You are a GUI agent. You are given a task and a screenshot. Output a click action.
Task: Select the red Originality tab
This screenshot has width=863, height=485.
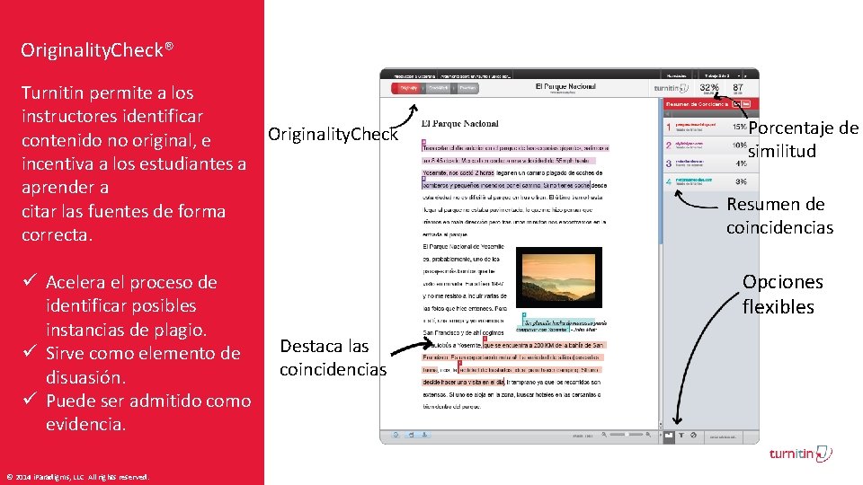tap(406, 88)
